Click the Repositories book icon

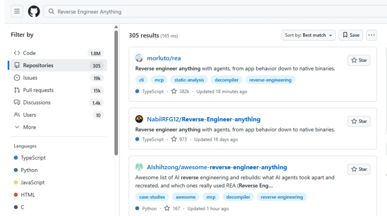[17, 65]
